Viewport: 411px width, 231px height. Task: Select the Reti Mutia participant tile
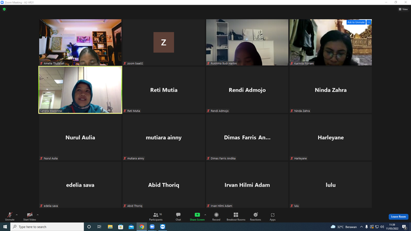pos(164,90)
